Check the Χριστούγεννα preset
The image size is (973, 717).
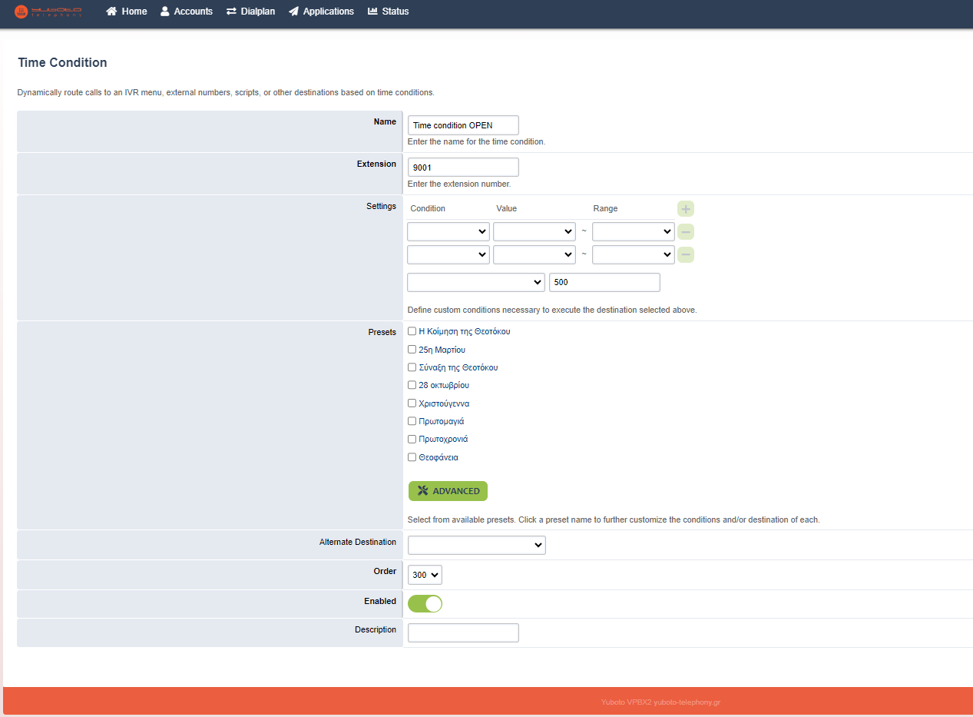412,403
